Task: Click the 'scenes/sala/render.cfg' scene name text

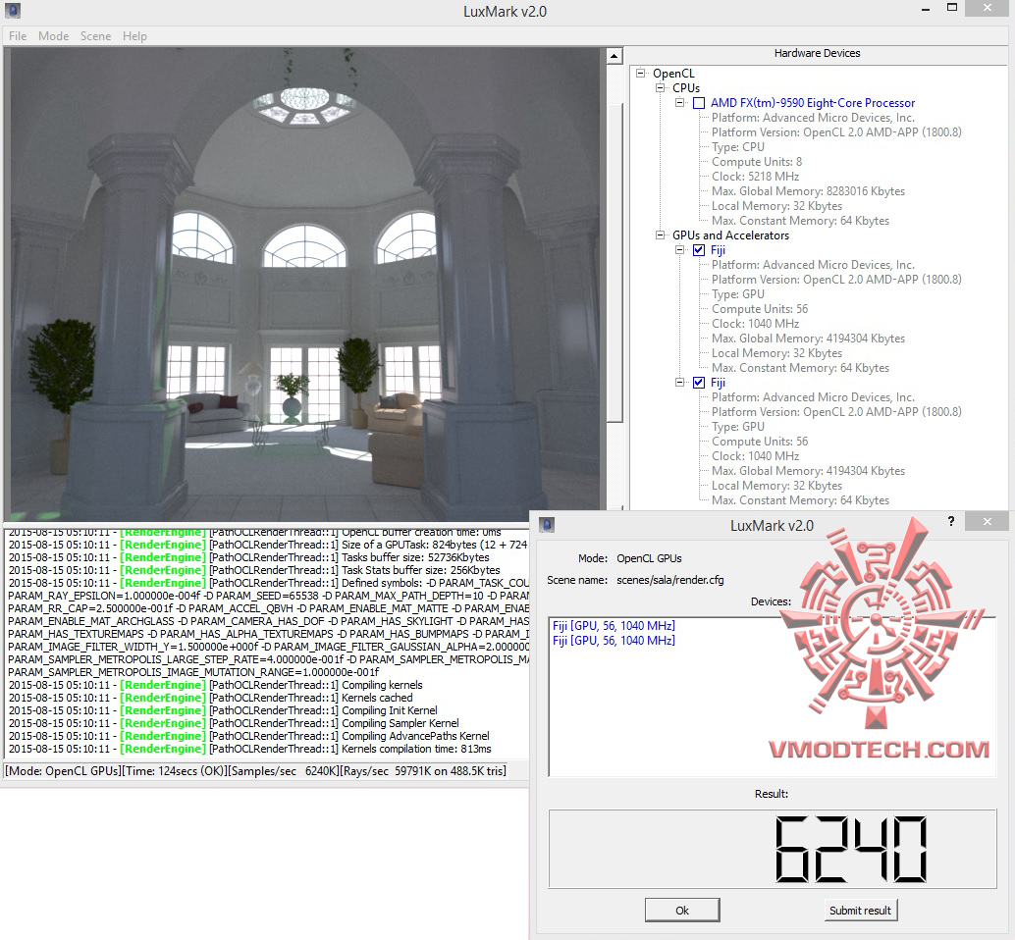Action: (670, 580)
